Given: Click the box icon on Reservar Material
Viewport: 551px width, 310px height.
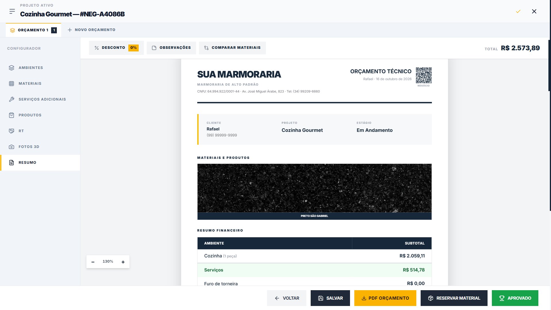Looking at the screenshot, I should coord(431,298).
